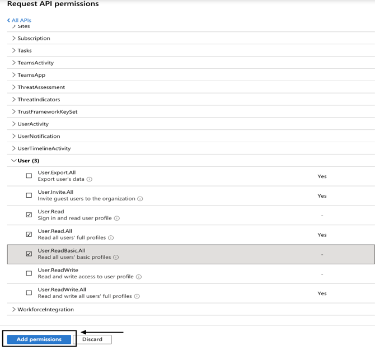375x350 pixels.
Task: Click info icon for Read all users' full profiles
Action: (x=111, y=238)
